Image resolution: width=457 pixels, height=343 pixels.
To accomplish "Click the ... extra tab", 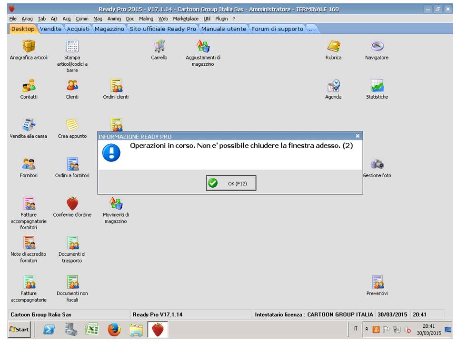I will point(312,29).
